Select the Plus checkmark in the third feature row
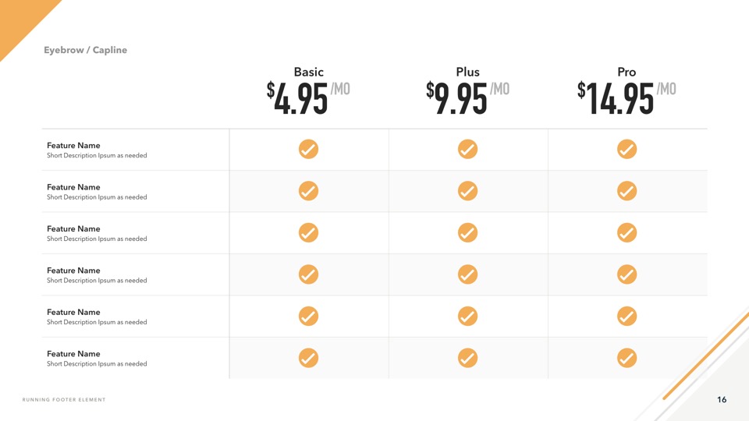The width and height of the screenshot is (749, 421). (467, 232)
